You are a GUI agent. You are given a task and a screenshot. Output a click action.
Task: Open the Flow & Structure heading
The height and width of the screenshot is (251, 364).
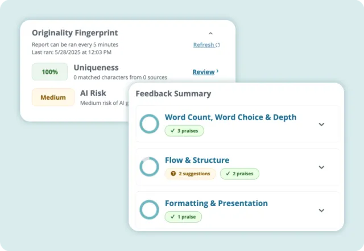197,160
